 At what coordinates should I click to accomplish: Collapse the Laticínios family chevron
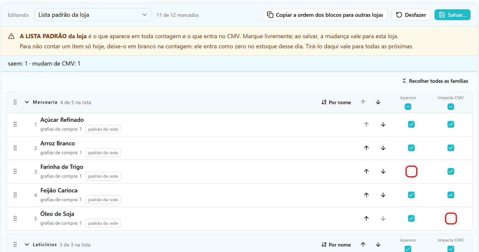(27, 245)
